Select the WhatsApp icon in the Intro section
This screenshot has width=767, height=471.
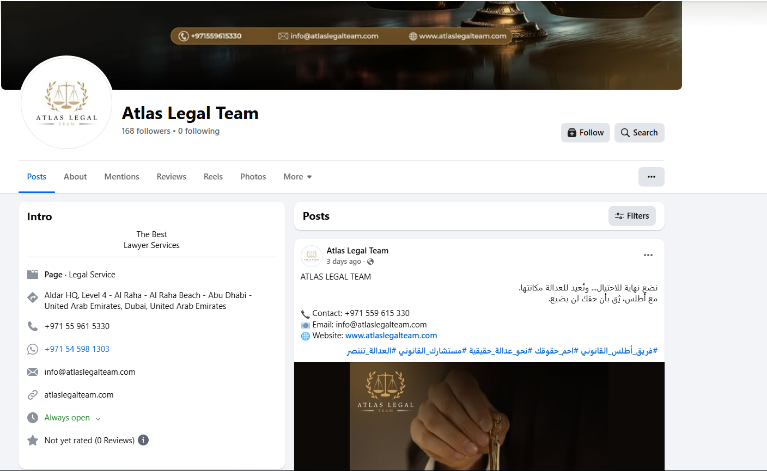coord(33,349)
